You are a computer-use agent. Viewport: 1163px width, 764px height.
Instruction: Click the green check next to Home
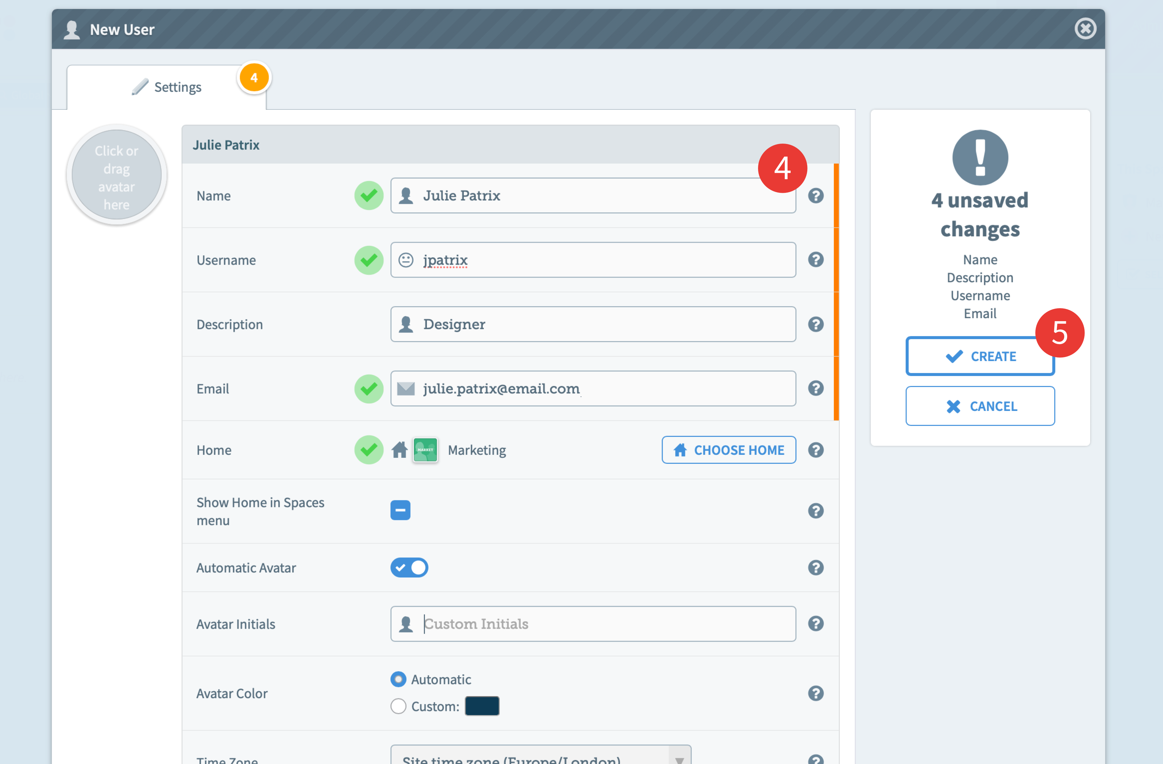tap(368, 450)
